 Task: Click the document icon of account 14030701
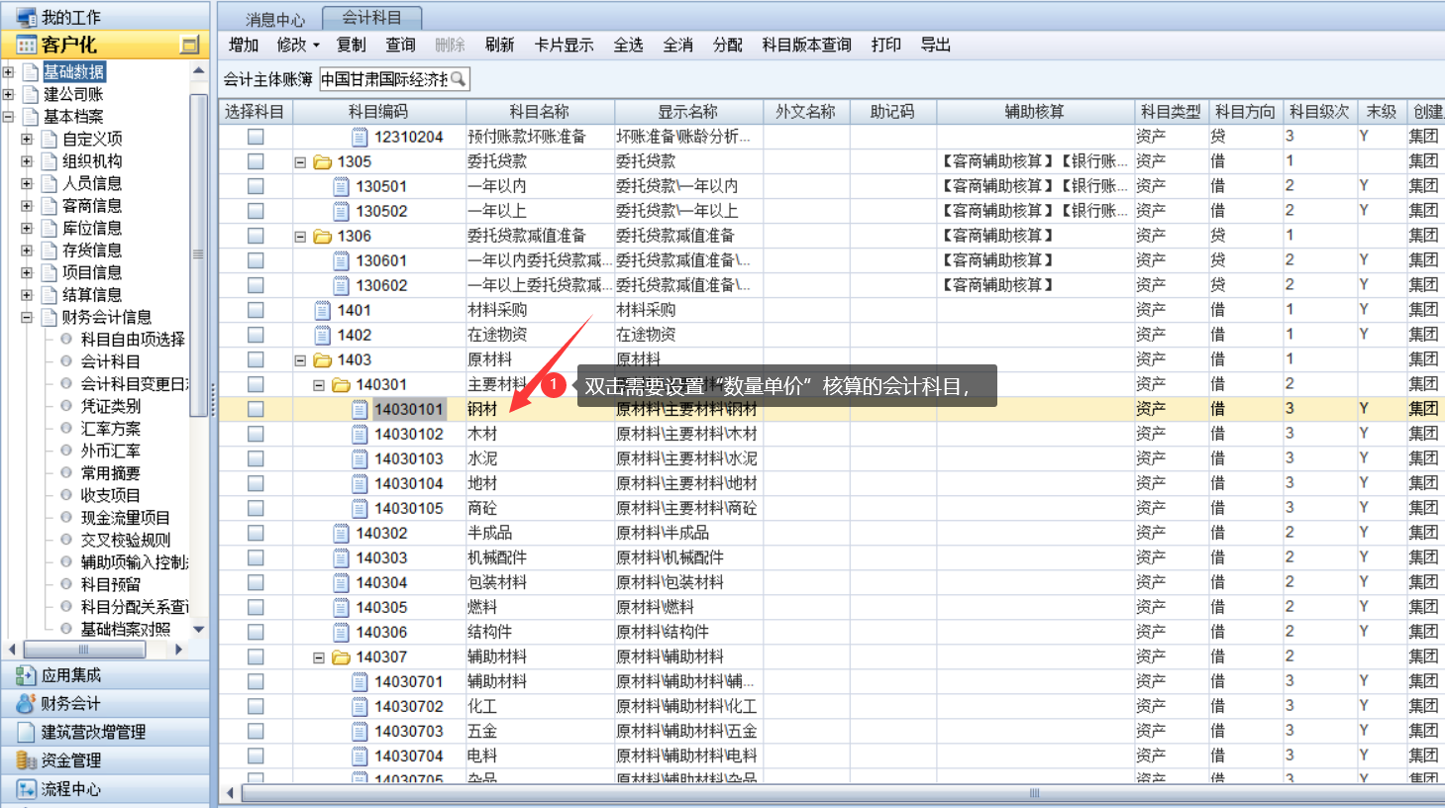[360, 681]
